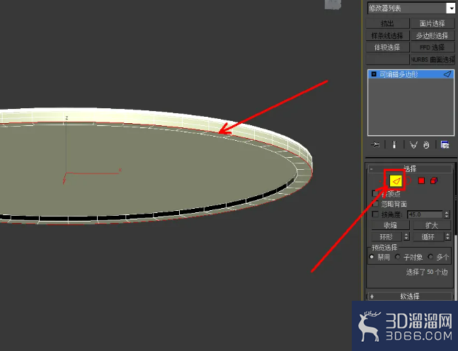Click the Pin Stack icon
Viewport: 458px width, 351px height.
(x=375, y=144)
